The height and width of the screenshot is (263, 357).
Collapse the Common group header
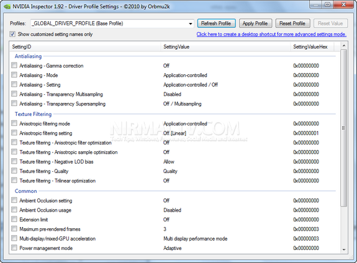coord(25,191)
